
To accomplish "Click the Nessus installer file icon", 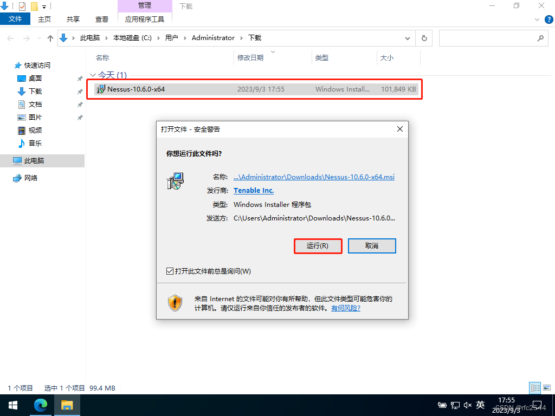I will tap(100, 89).
